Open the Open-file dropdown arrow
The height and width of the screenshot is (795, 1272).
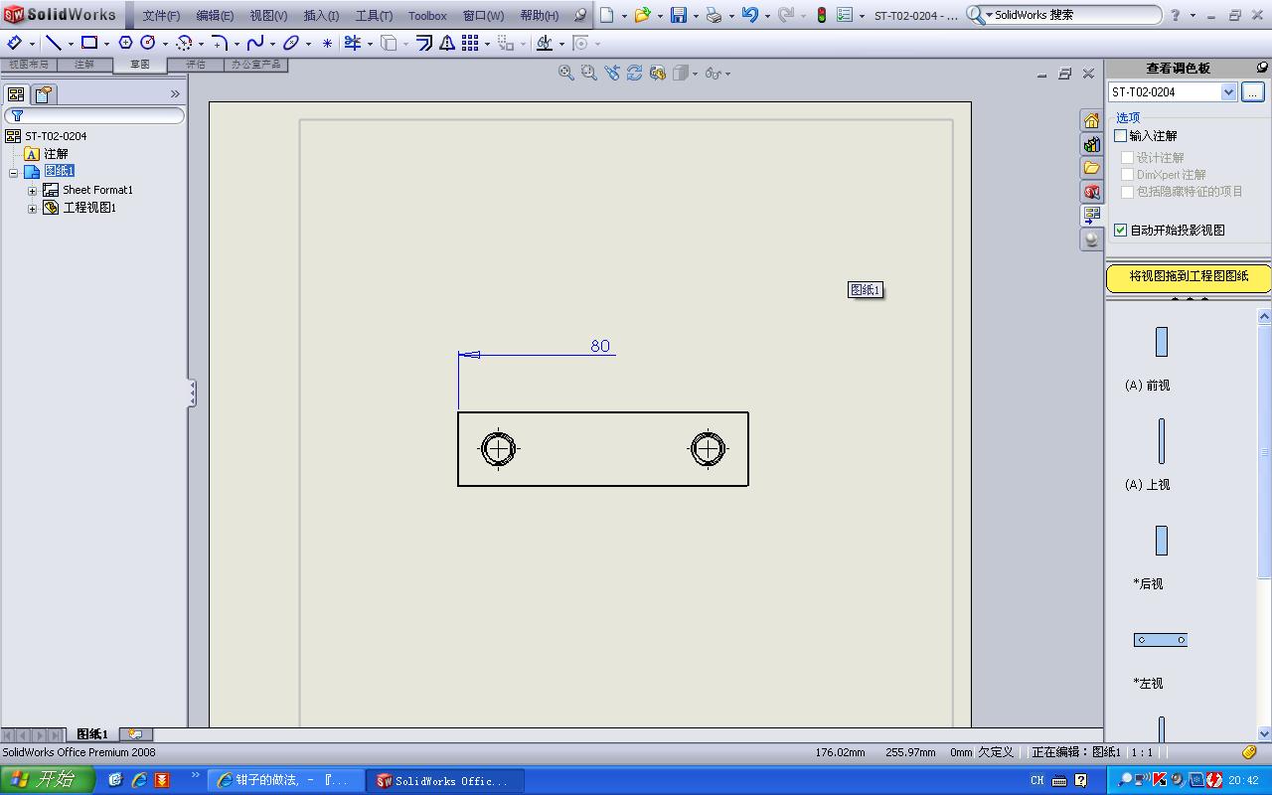coord(659,16)
